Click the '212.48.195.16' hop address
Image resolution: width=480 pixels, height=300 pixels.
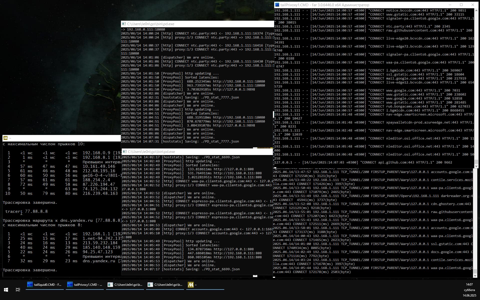click(99, 171)
